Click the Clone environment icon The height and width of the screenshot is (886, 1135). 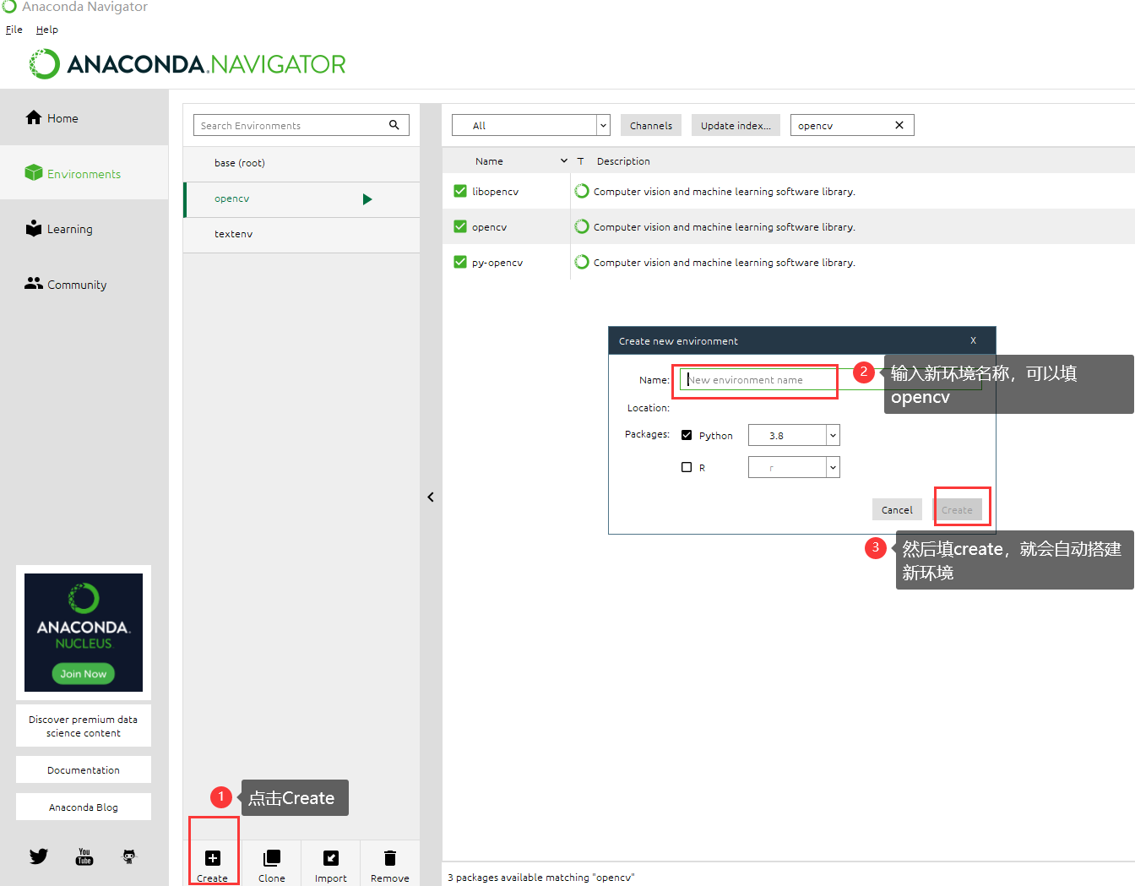[272, 858]
